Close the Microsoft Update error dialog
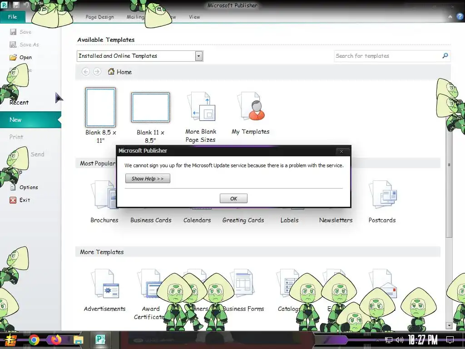 pyautogui.click(x=341, y=151)
